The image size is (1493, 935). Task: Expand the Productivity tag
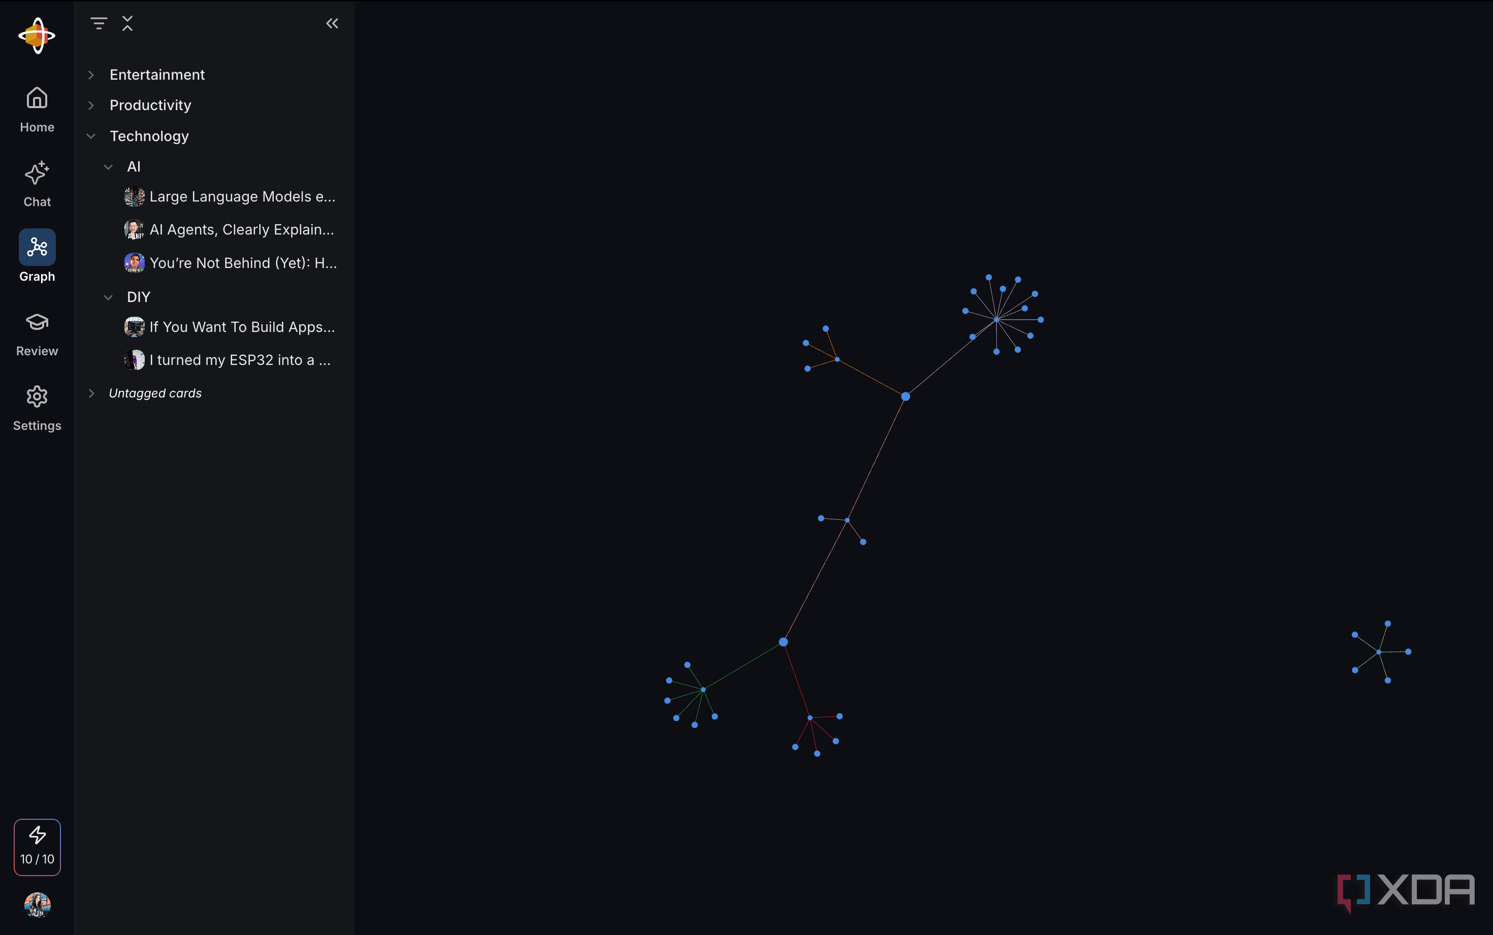click(x=91, y=106)
